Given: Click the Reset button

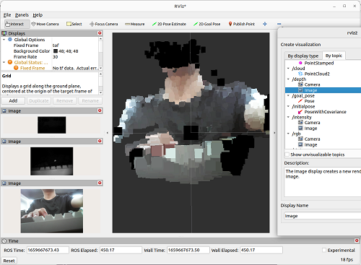Looking at the screenshot, I should click(x=9, y=261).
